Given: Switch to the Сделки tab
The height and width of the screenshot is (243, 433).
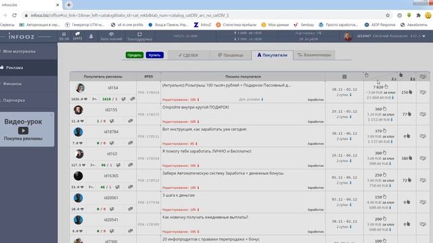Looking at the screenshot, I should 188,55.
